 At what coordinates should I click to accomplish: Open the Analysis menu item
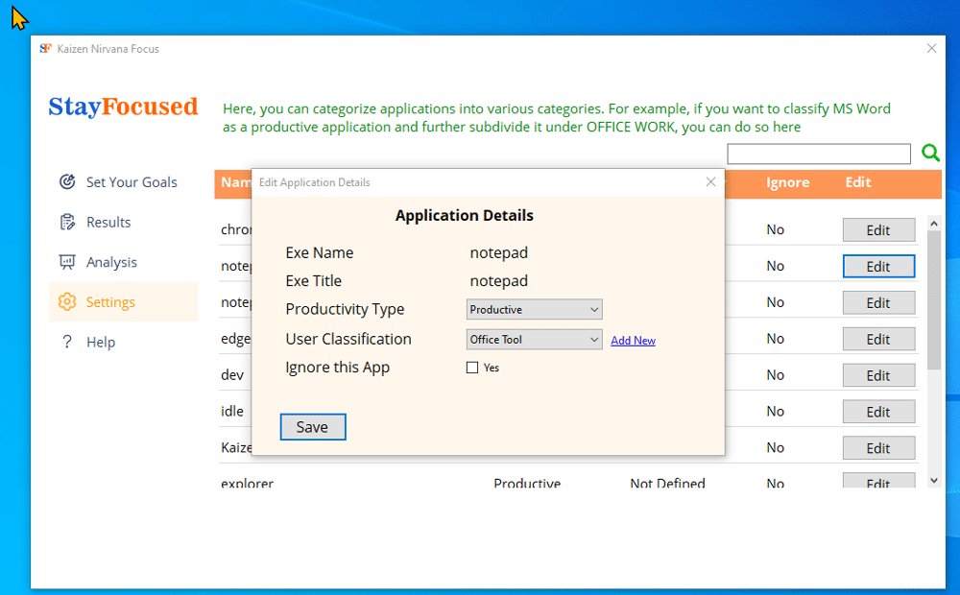pos(111,262)
